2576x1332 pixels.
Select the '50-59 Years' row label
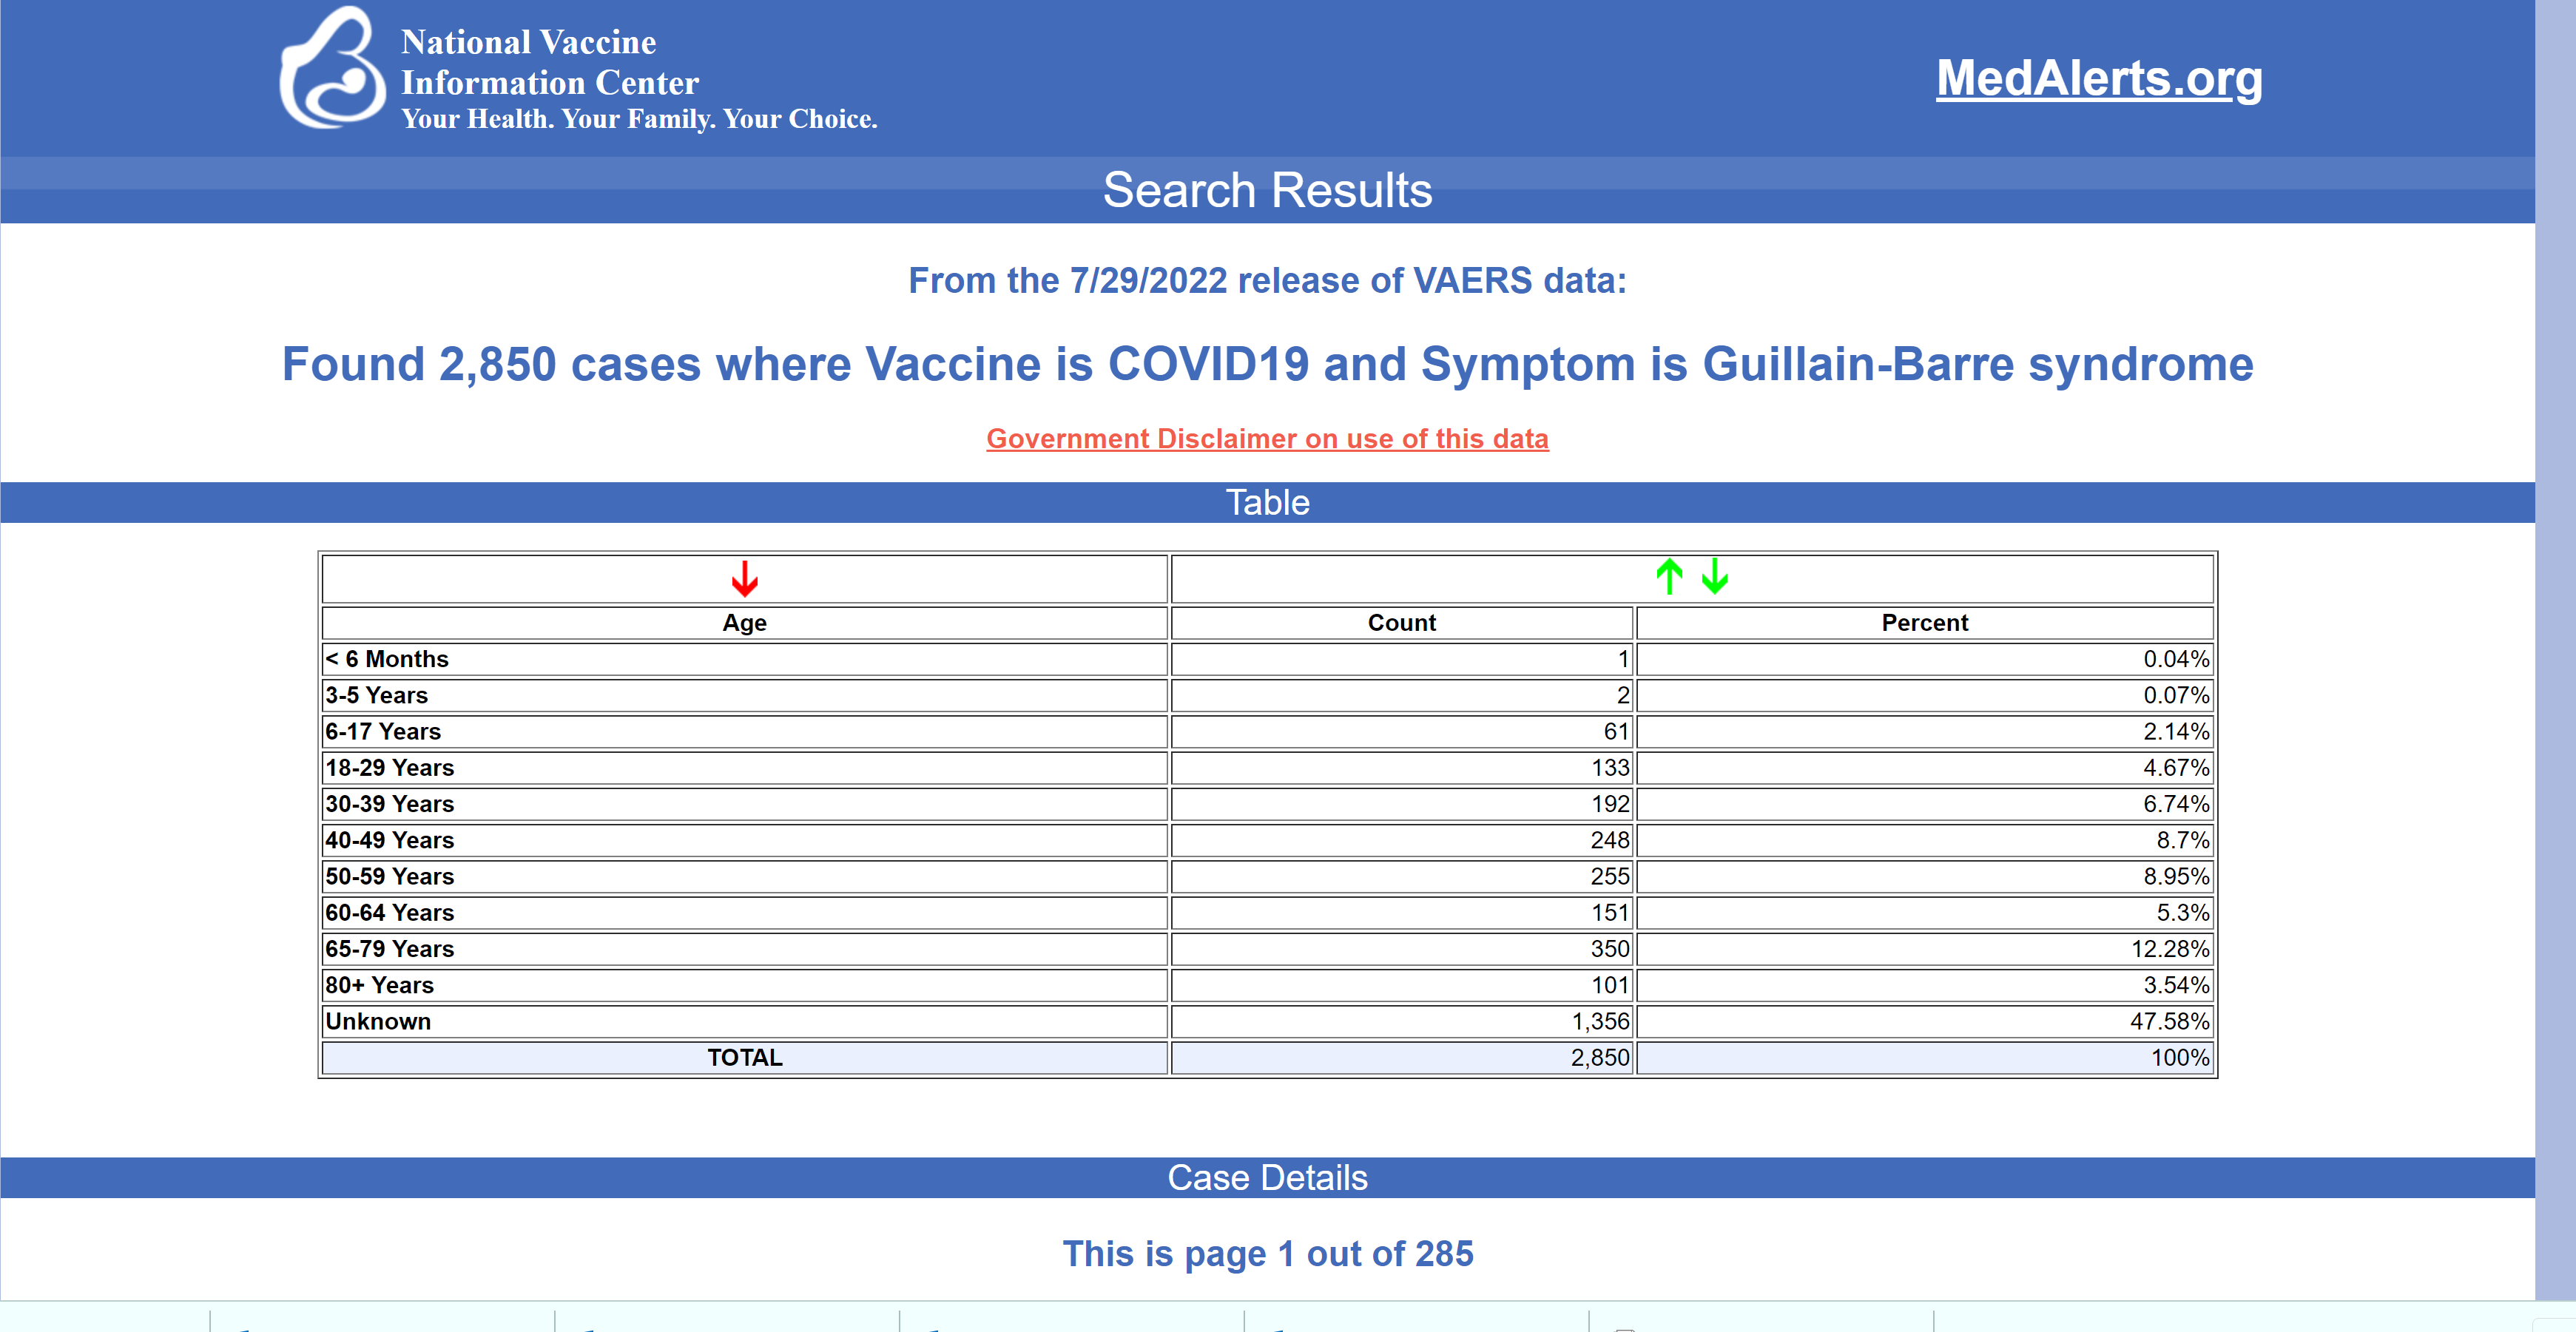click(389, 876)
